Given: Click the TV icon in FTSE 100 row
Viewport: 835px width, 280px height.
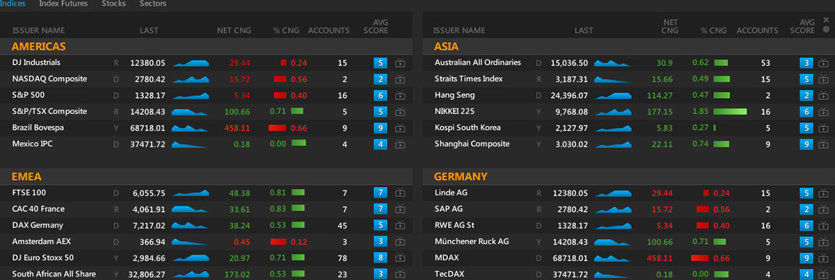Looking at the screenshot, I should [x=400, y=192].
